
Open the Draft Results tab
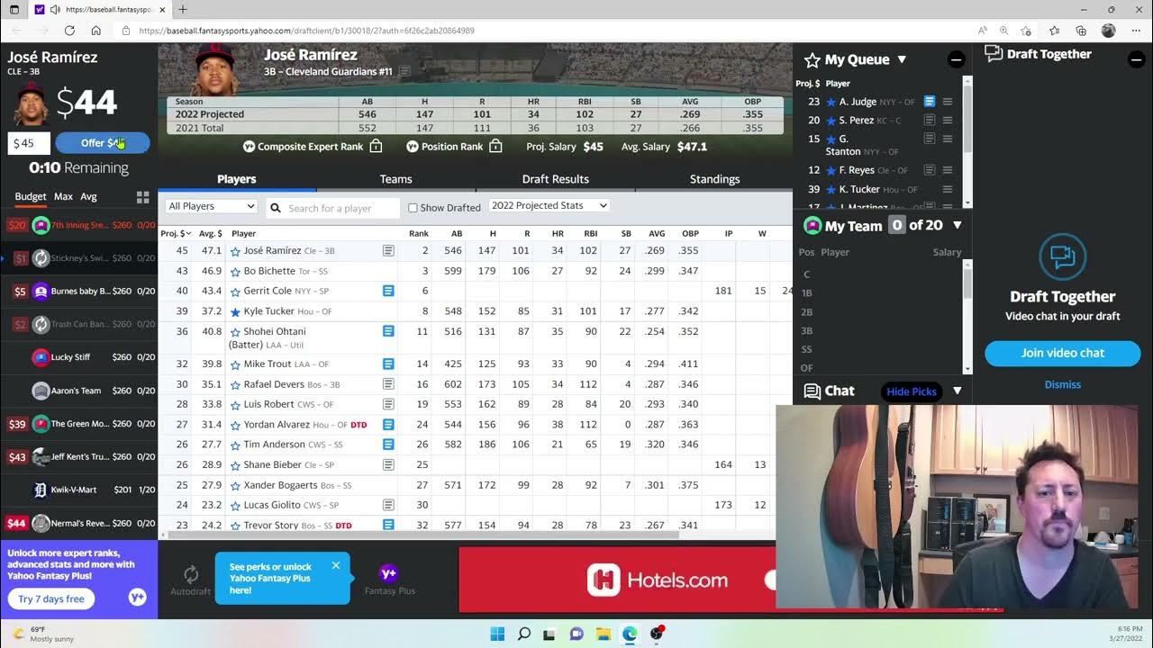[556, 179]
